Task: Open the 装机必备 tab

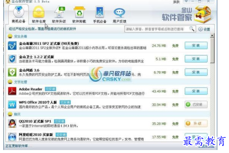Action: [x=18, y=14]
